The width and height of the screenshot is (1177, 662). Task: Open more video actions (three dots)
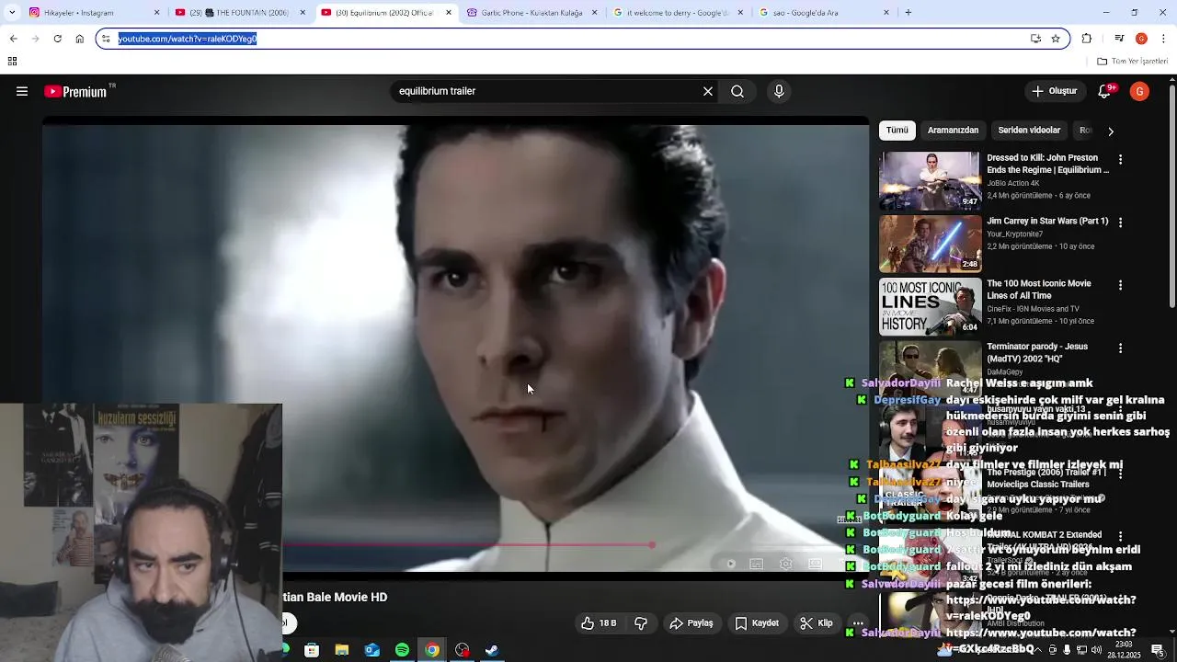[x=858, y=623]
